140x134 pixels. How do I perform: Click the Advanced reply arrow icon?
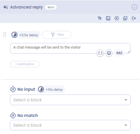(x=6, y=7)
